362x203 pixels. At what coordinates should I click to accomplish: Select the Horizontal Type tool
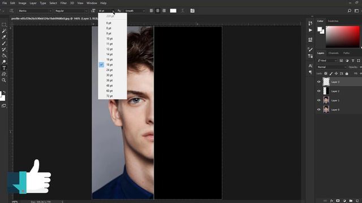[4, 68]
